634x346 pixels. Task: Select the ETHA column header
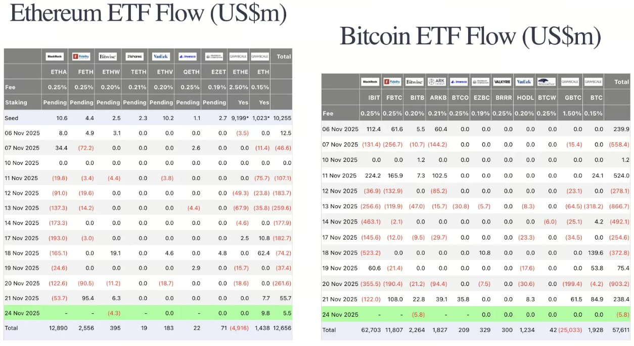59,72
